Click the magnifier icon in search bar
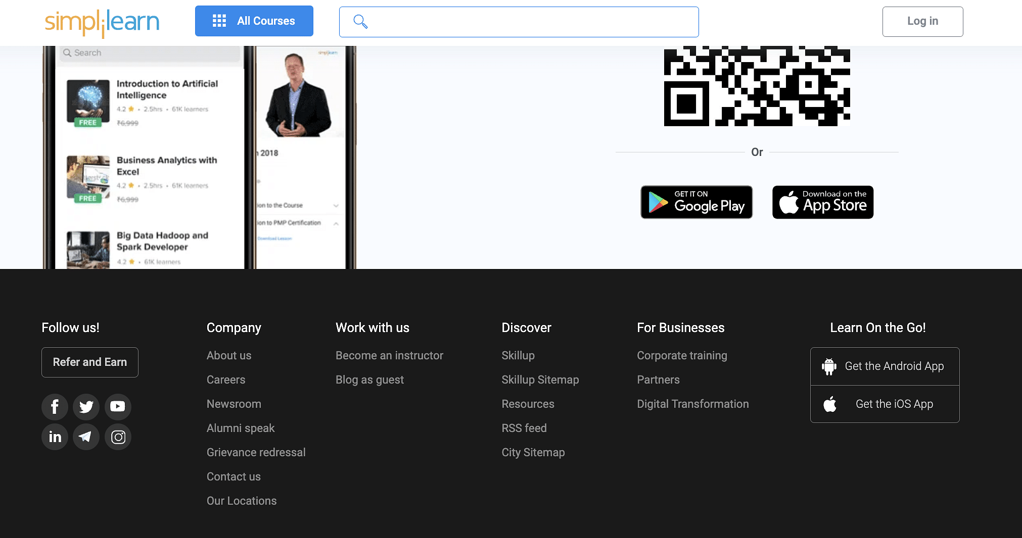 360,22
